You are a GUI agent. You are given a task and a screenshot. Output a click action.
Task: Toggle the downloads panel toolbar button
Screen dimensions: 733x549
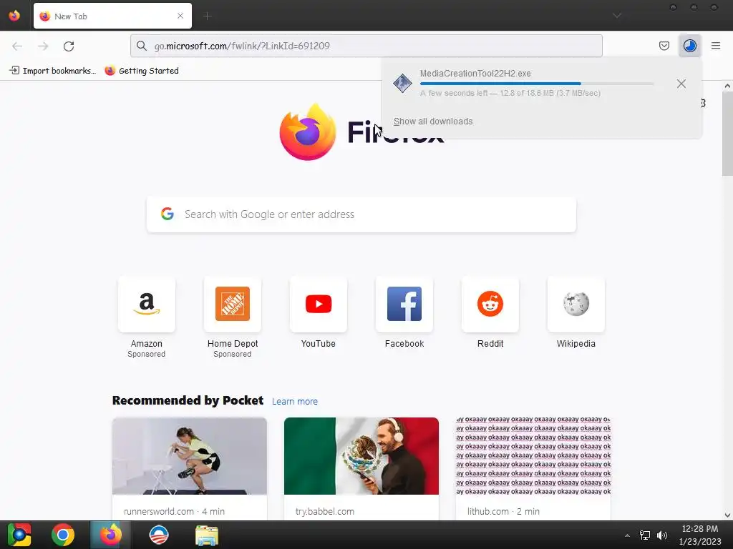click(689, 46)
